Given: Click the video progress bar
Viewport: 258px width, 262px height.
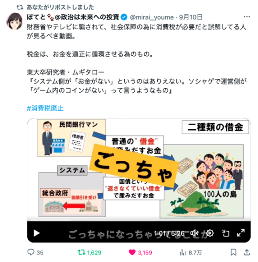Looking at the screenshot, I should pos(139,220).
